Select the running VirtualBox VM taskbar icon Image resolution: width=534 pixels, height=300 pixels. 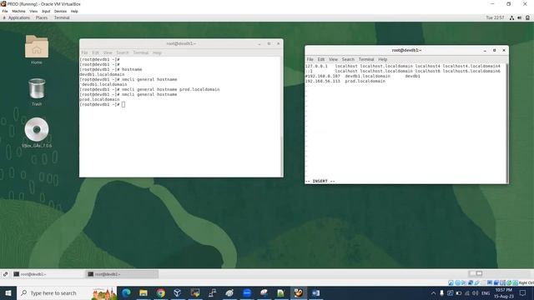click(x=299, y=292)
